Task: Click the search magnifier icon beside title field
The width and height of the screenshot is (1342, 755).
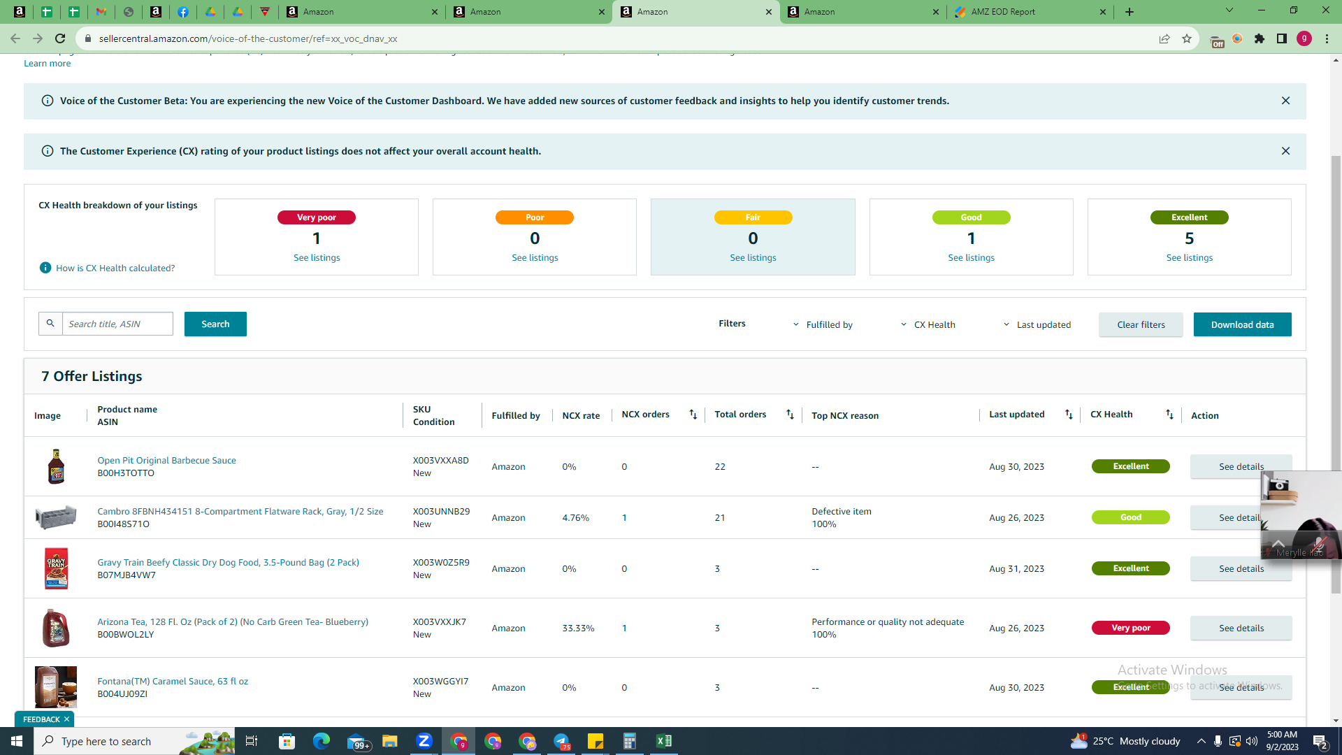Action: click(x=50, y=324)
